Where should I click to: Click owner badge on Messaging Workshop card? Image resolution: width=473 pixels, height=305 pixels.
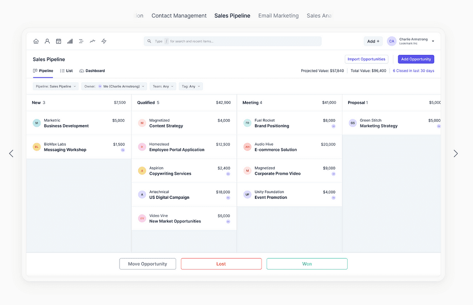point(123,150)
